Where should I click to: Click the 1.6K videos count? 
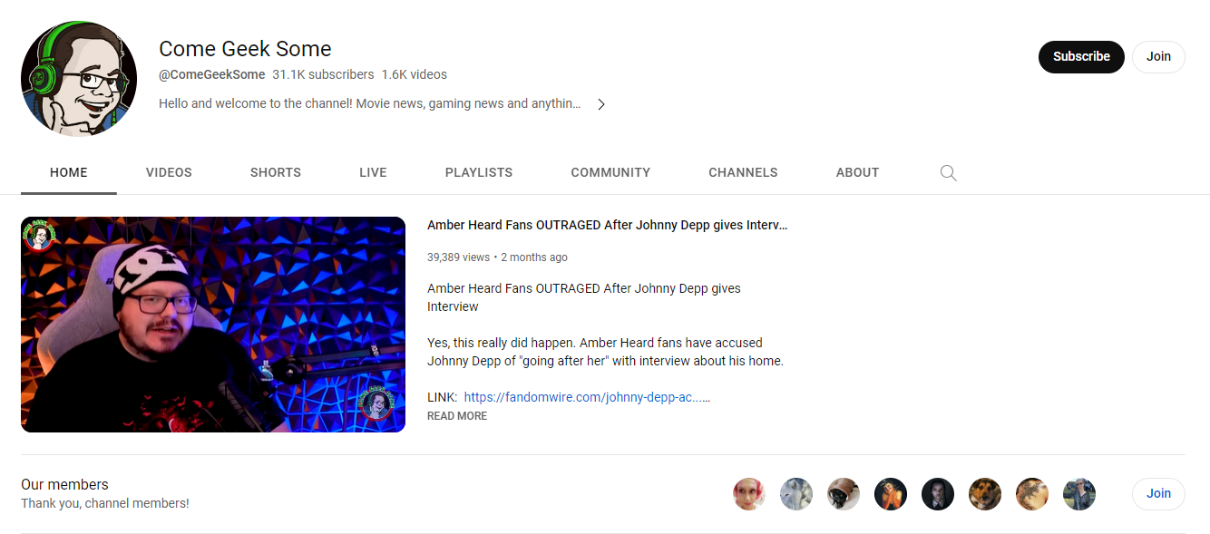[x=415, y=74]
